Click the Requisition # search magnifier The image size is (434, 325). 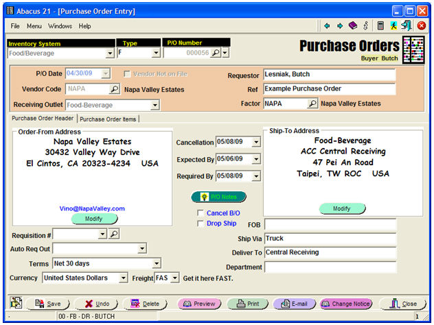click(114, 234)
